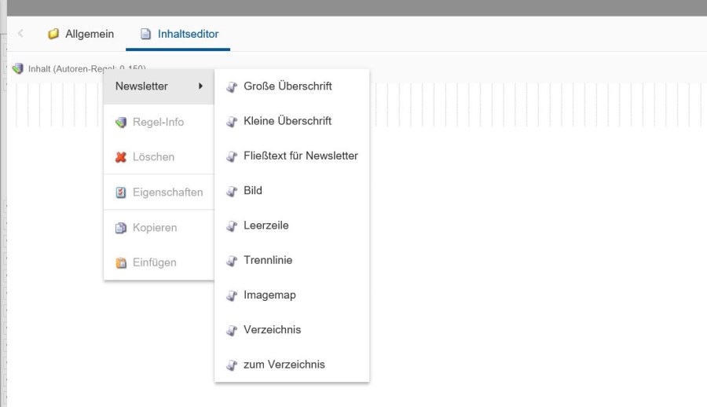Click the Bild element icon
The height and width of the screenshot is (407, 707).
click(232, 191)
